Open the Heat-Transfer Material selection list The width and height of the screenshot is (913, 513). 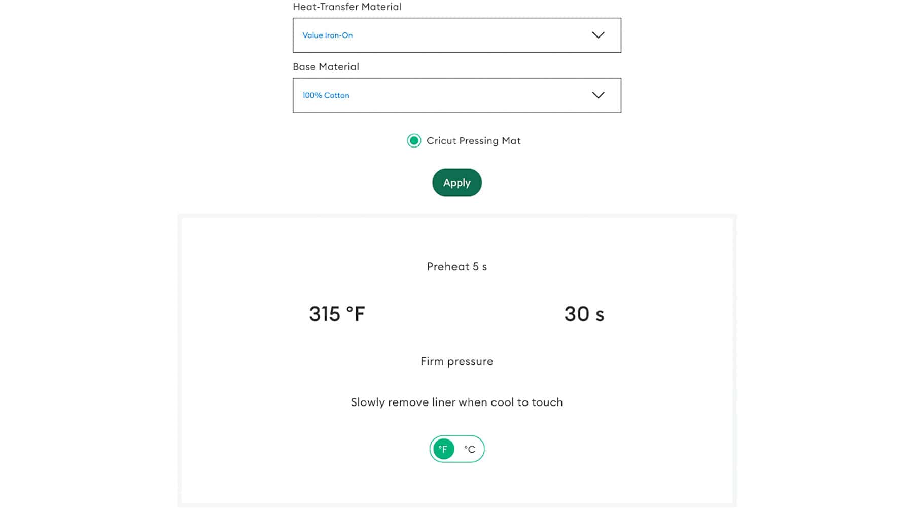pyautogui.click(x=456, y=35)
